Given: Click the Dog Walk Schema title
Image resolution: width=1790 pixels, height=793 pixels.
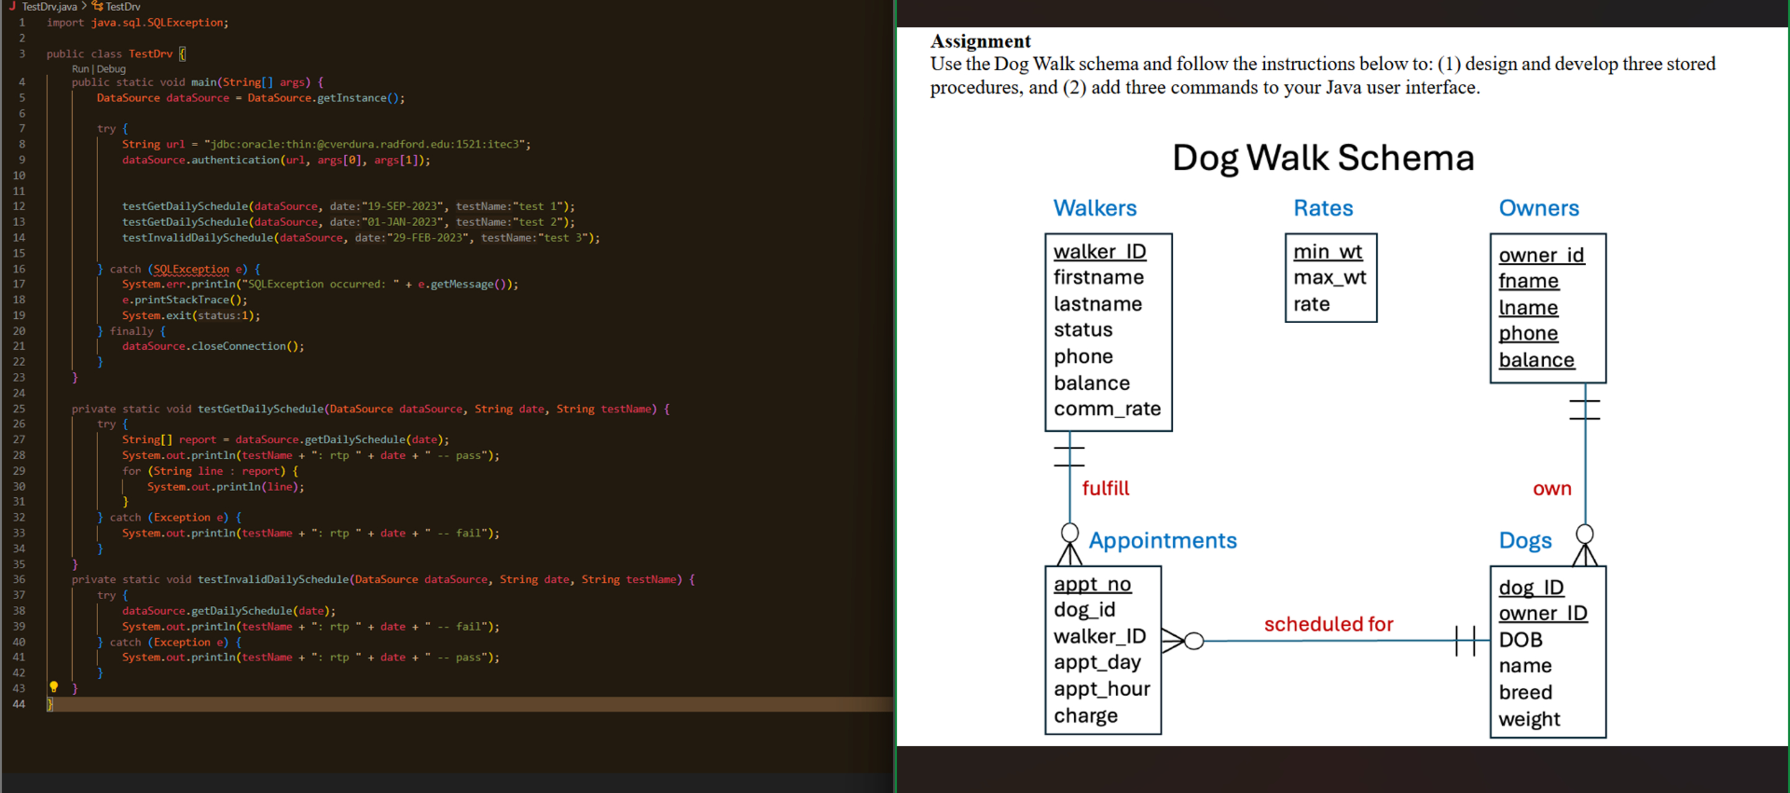Looking at the screenshot, I should 1323,158.
